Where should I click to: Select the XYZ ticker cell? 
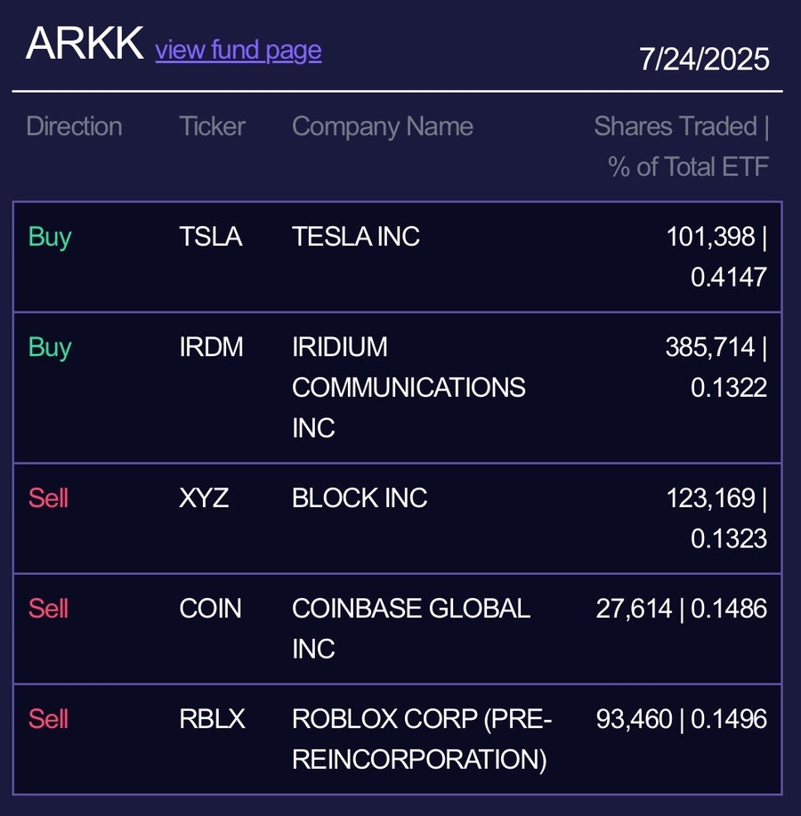(x=204, y=498)
